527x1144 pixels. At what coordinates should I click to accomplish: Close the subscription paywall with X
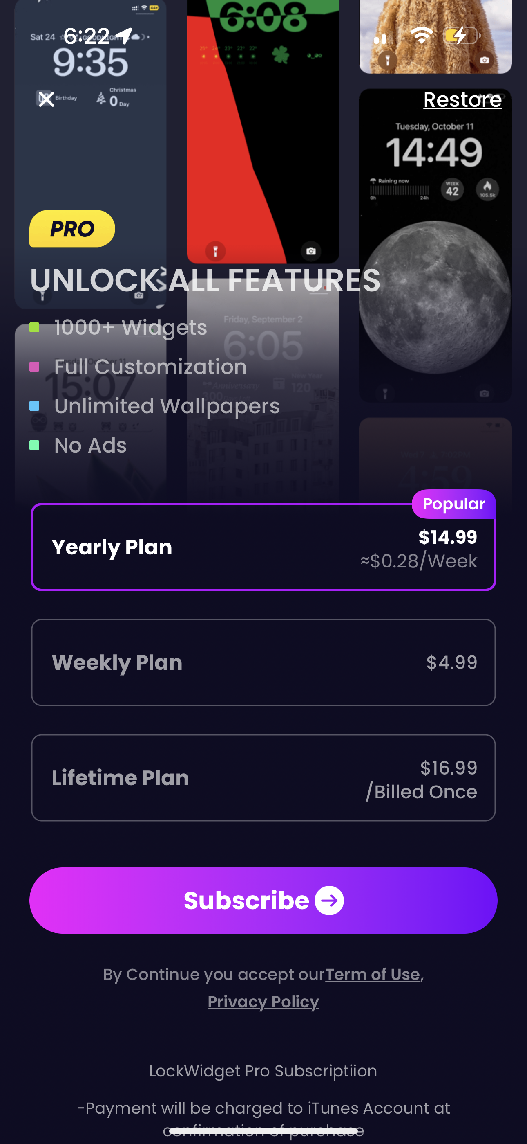(x=47, y=99)
